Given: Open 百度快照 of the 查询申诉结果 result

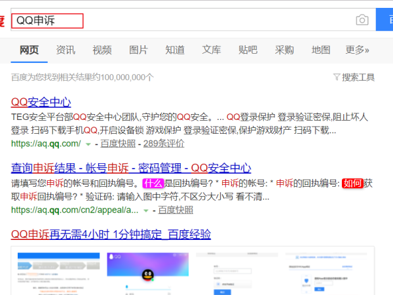Looking at the screenshot, I should point(176,210).
